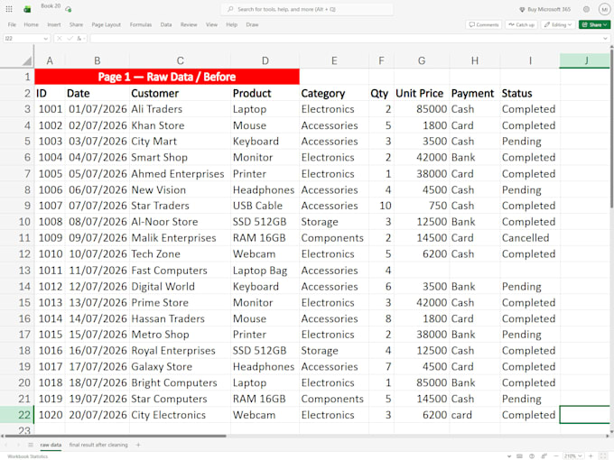The height and width of the screenshot is (460, 614).
Task: Click the Select All corner triangle
Action: 26,60
